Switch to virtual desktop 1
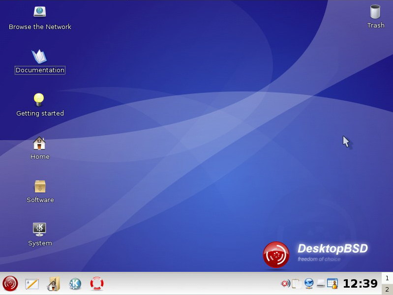Image resolution: width=393 pixels, height=295 pixels. click(x=387, y=278)
